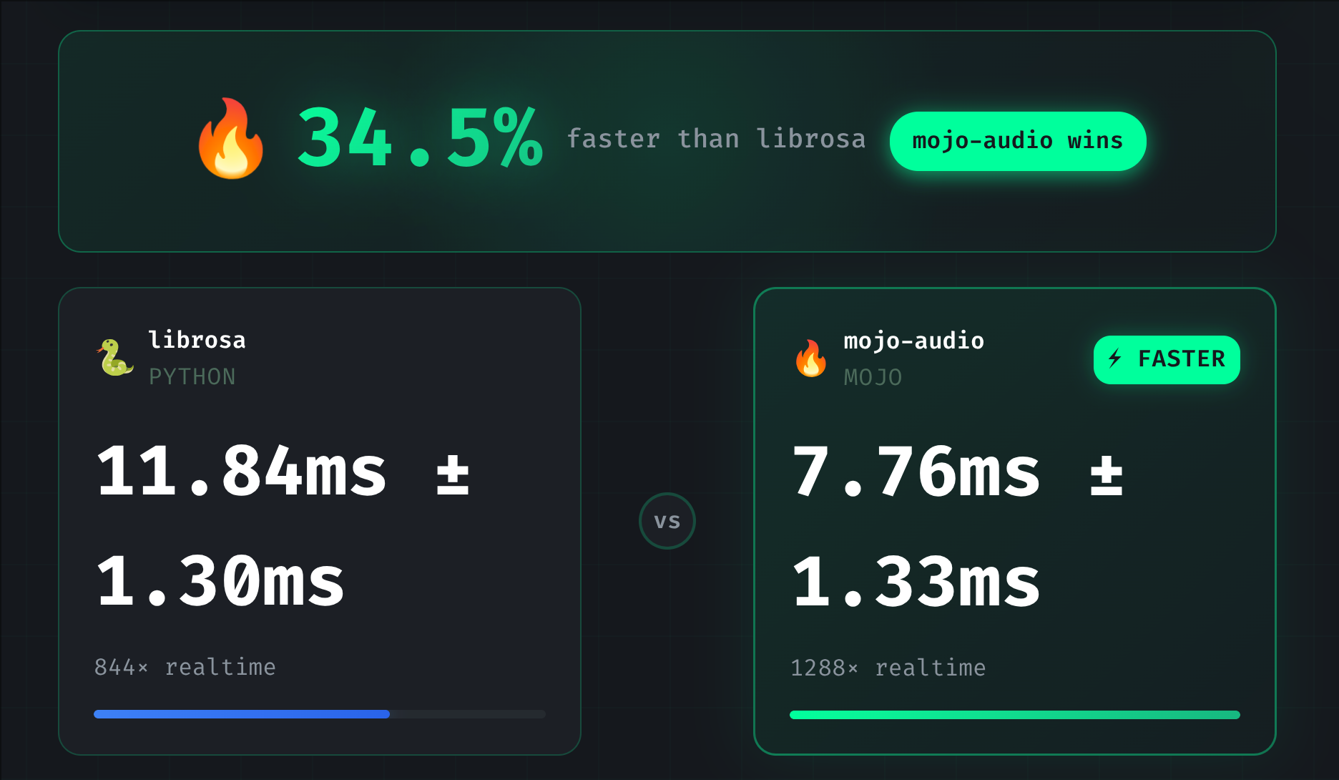This screenshot has height=780, width=1339.
Task: Select the mojo-audio card title
Action: pos(914,341)
